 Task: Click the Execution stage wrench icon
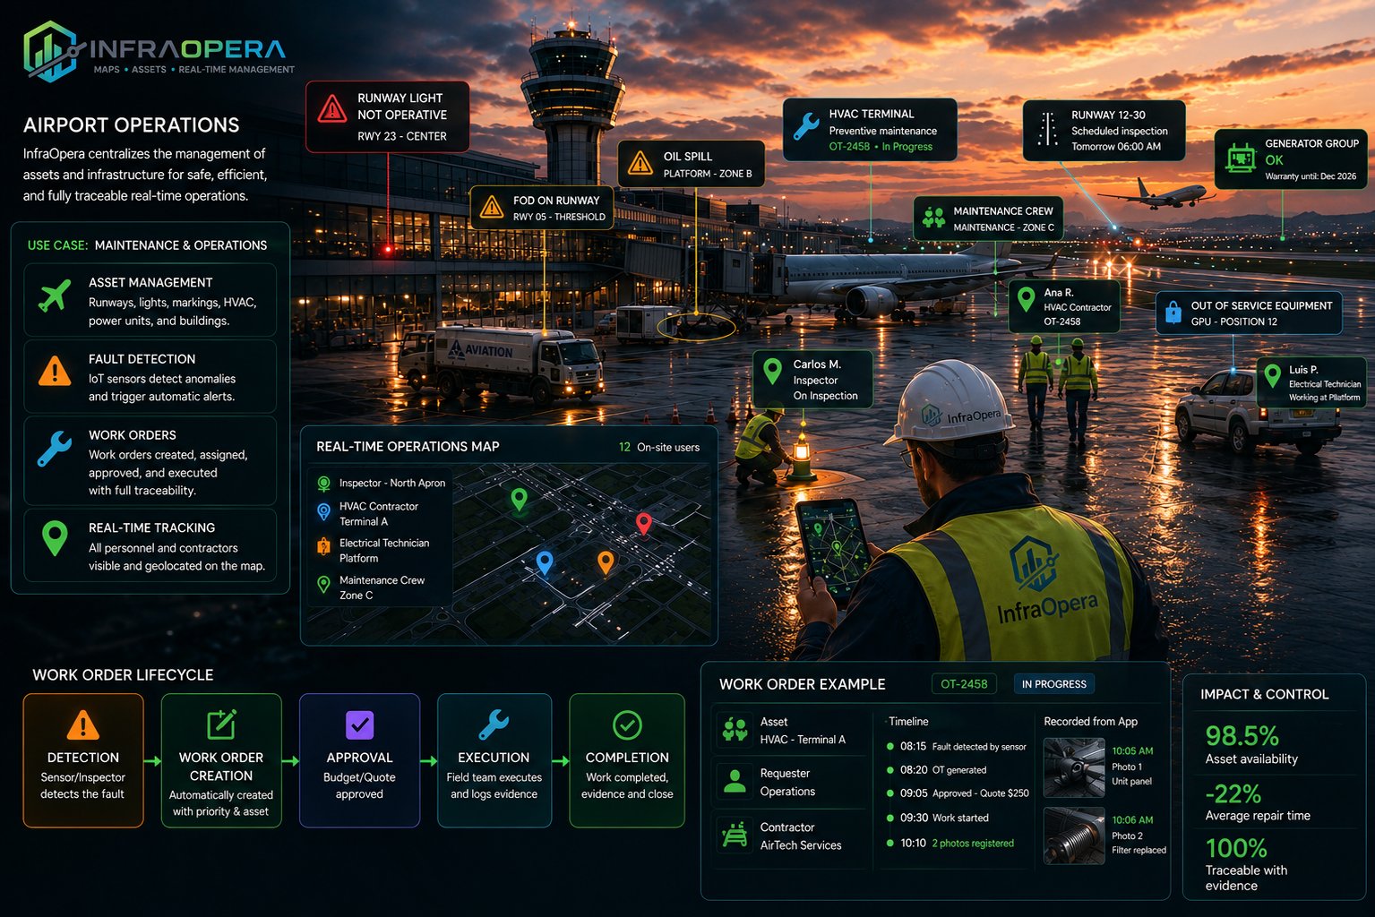coord(494,724)
